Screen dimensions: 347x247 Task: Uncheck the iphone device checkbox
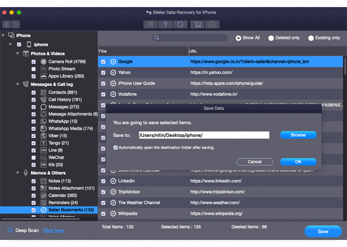point(19,45)
